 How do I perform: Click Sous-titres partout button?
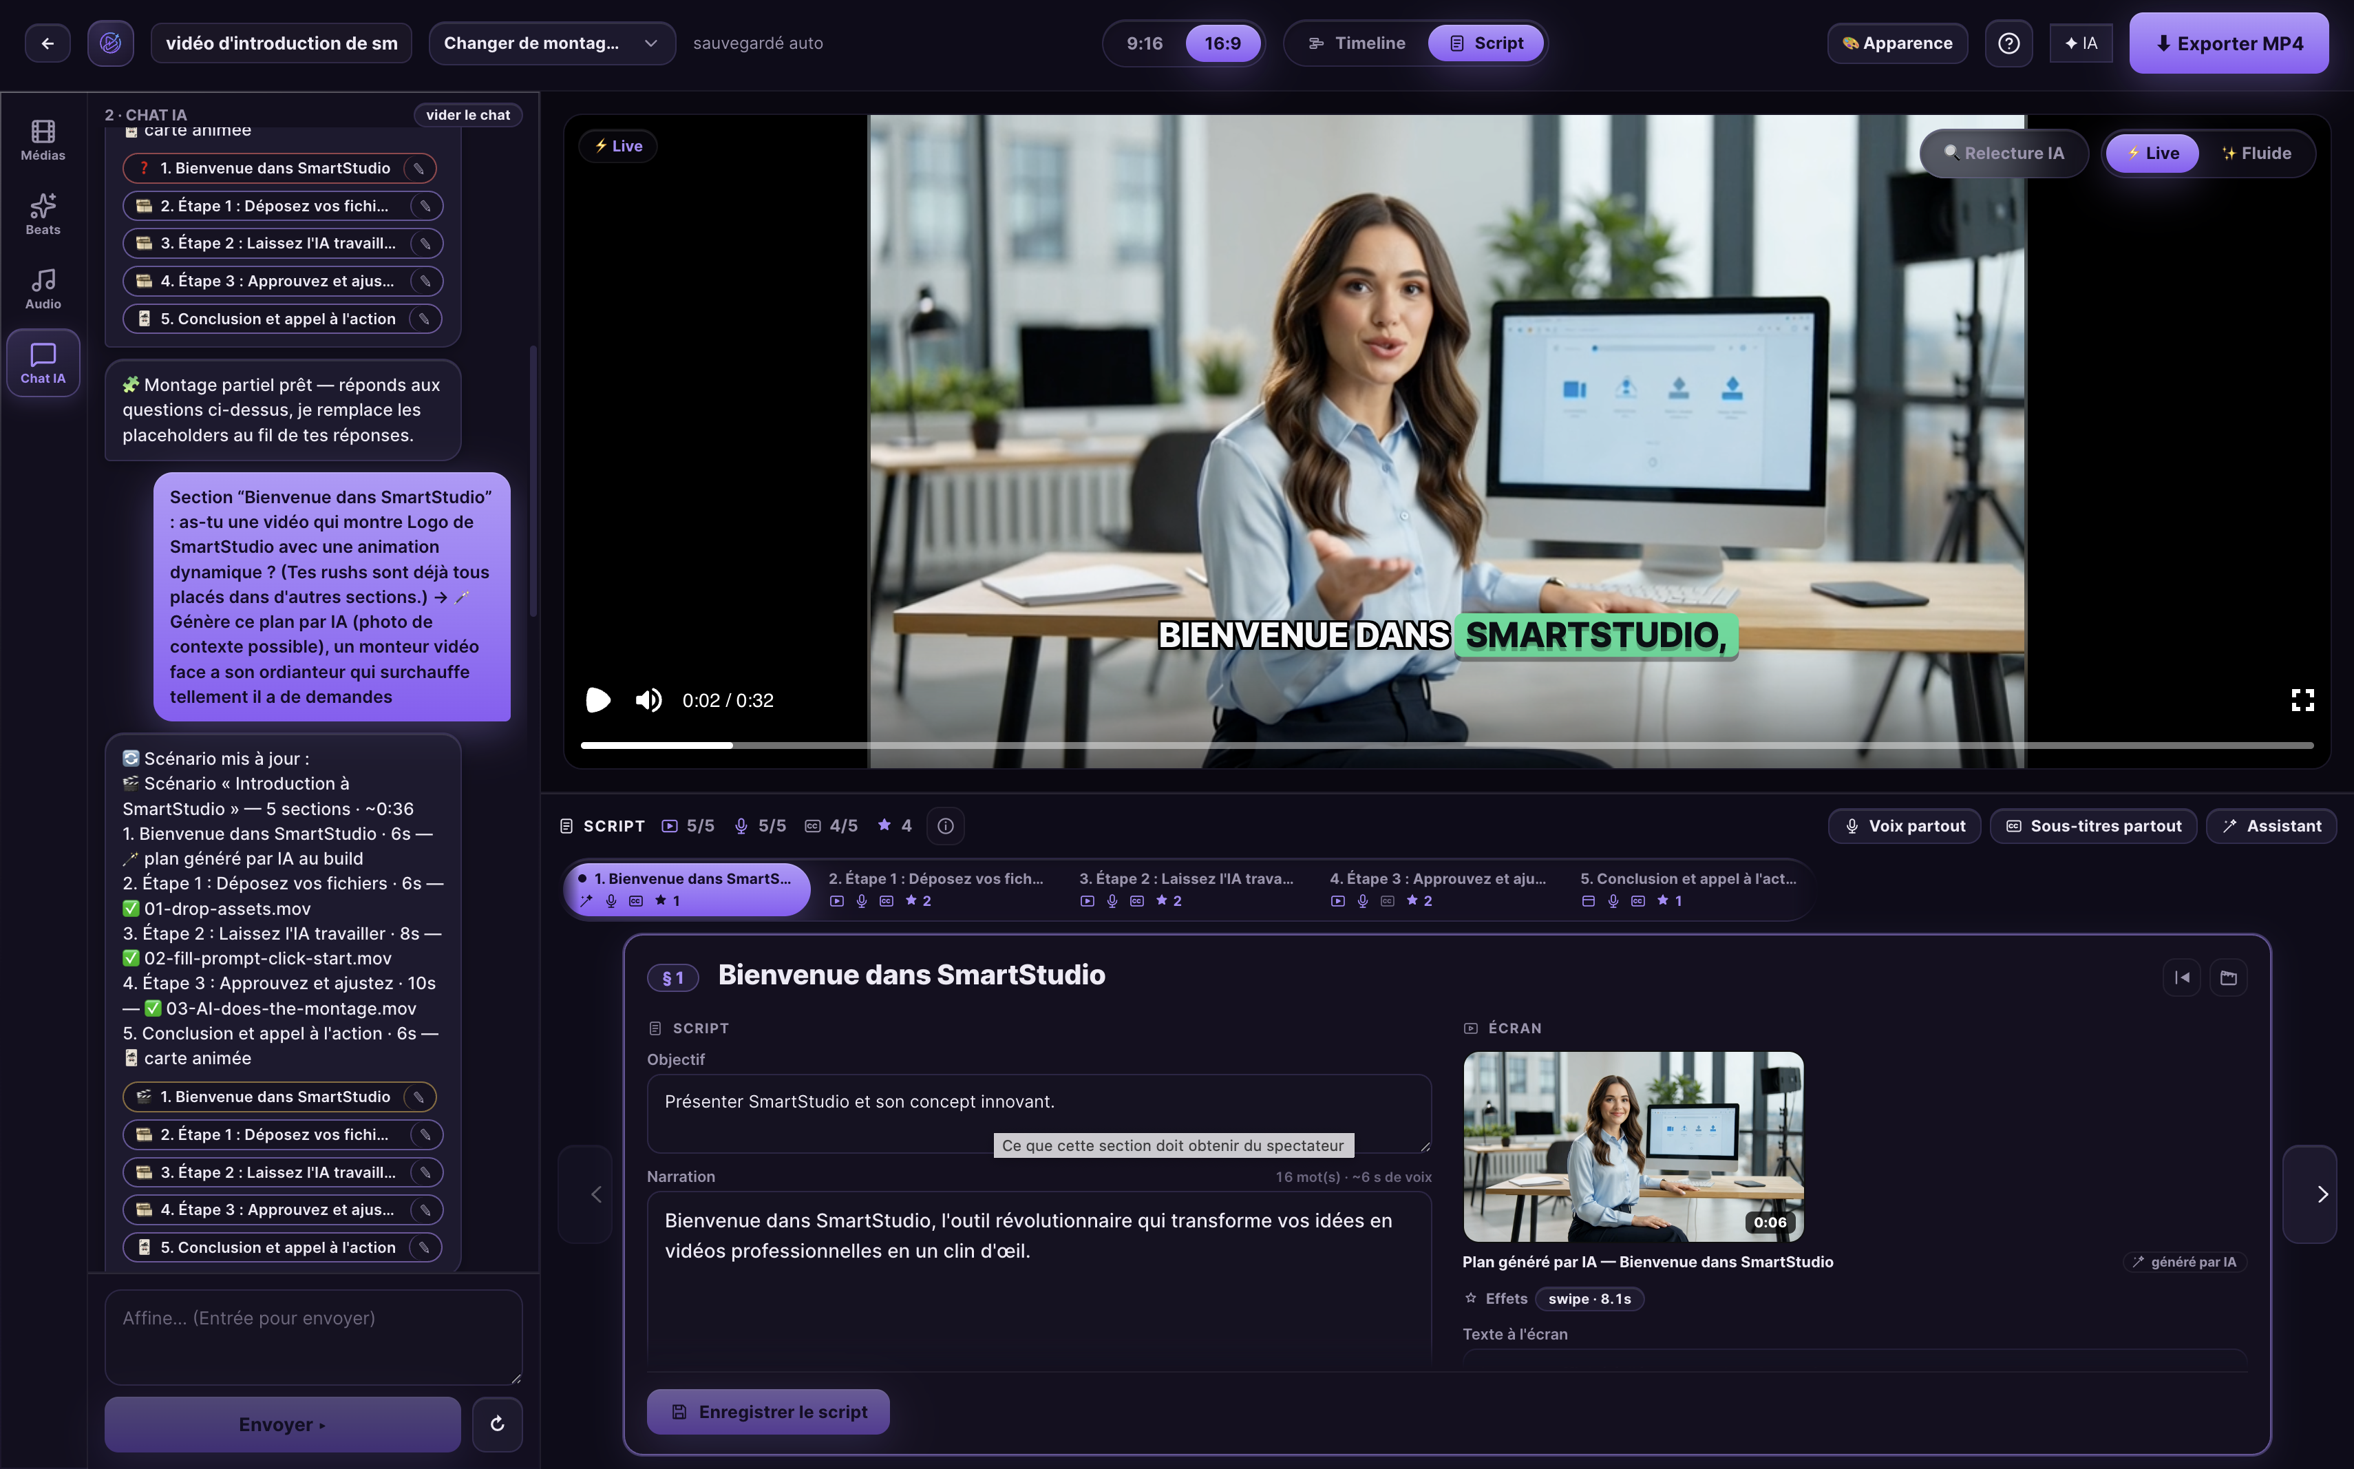tap(2092, 826)
